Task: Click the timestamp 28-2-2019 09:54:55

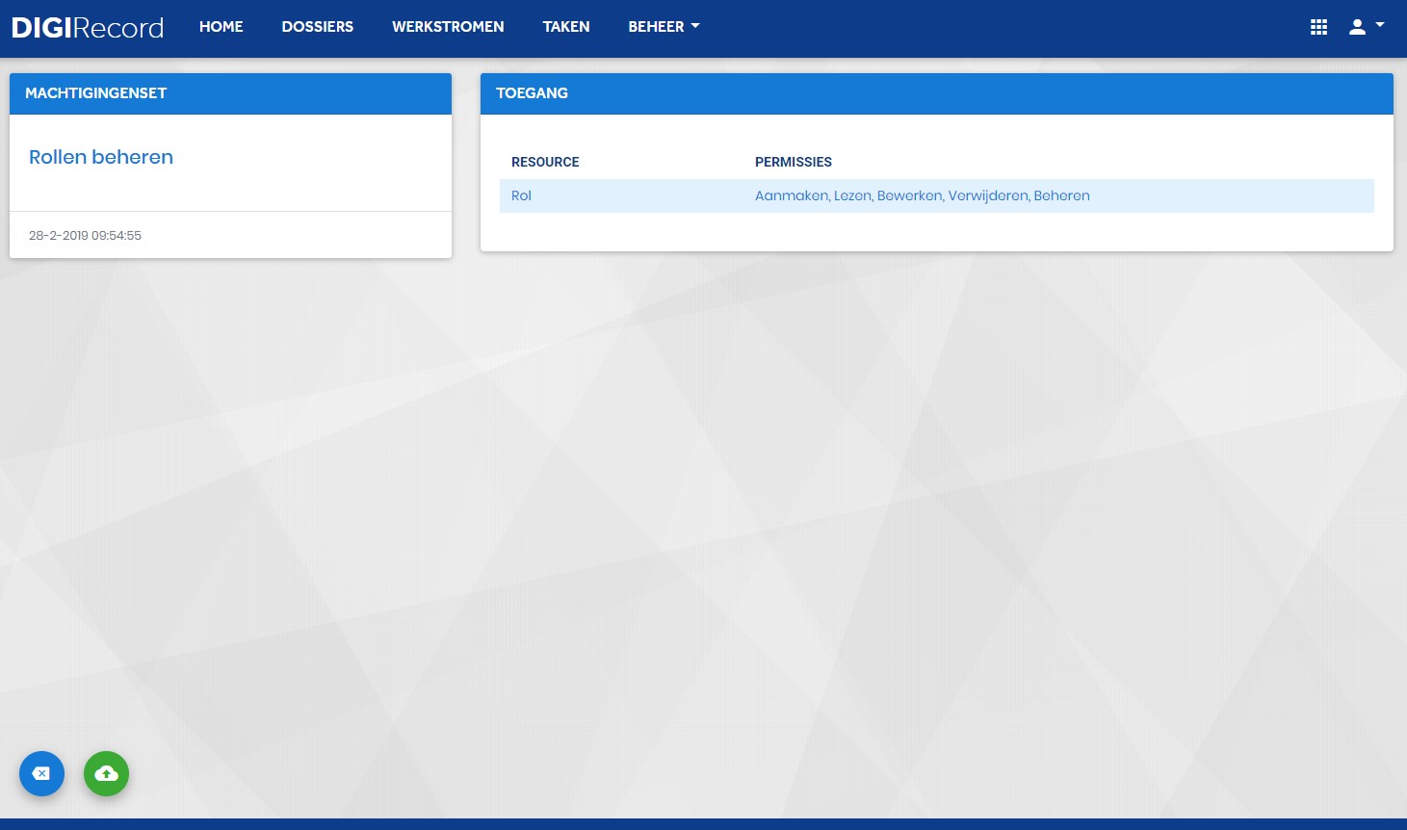Action: 85,235
